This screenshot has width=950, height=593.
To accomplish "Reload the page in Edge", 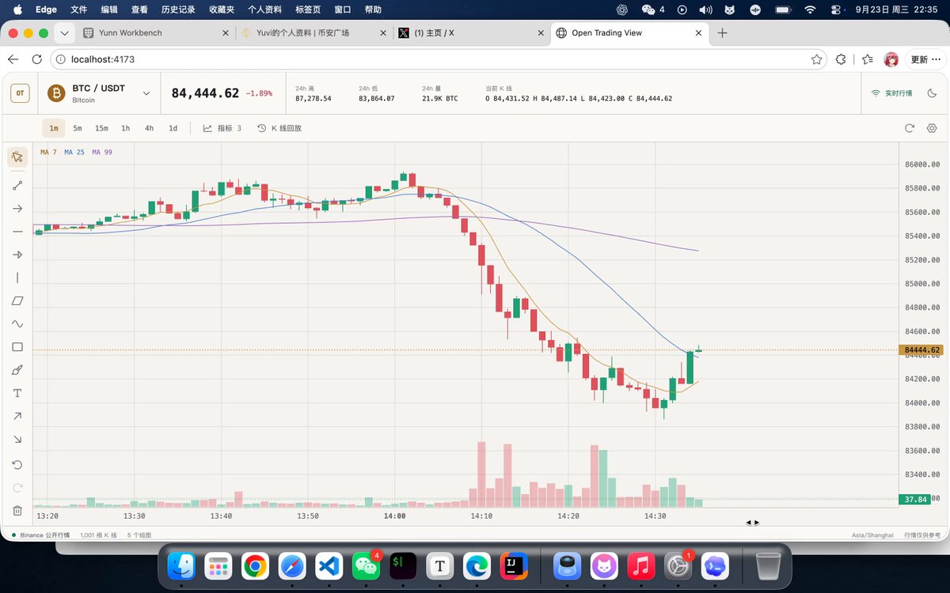I will 36,59.
